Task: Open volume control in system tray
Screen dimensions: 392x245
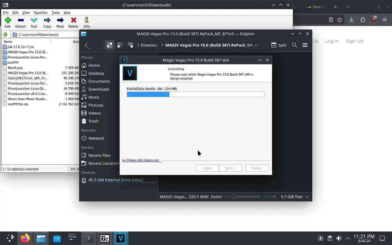Action: 339,238
